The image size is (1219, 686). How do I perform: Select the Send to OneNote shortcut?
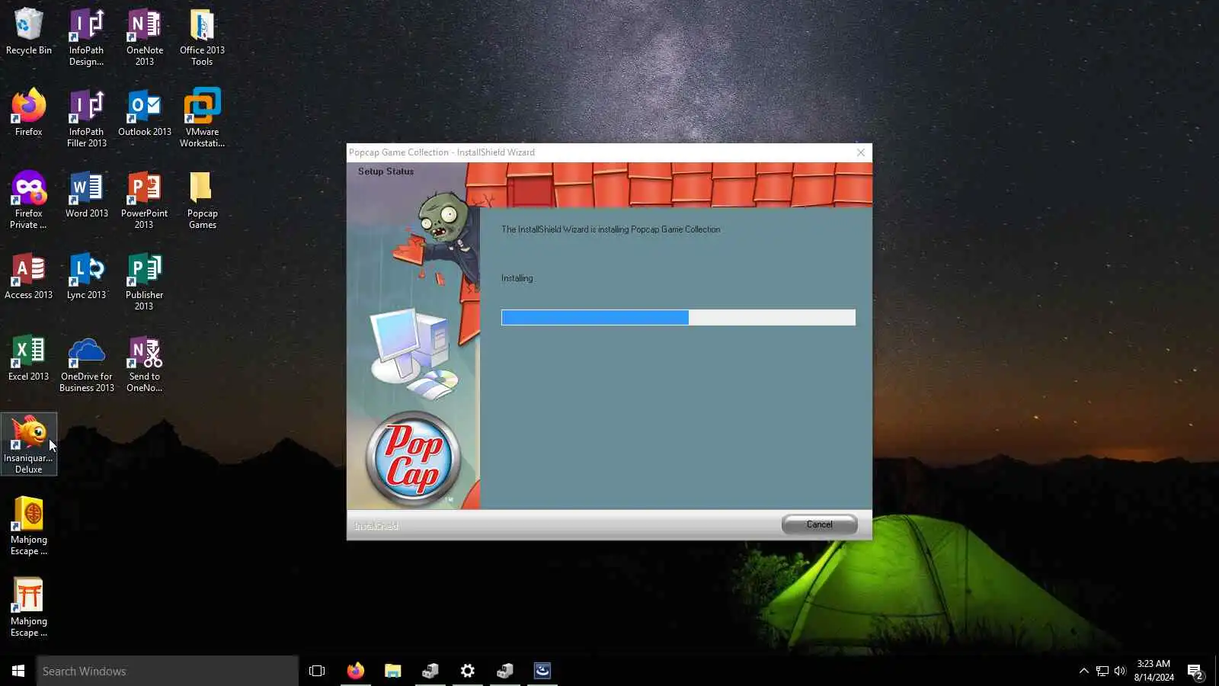click(x=144, y=364)
